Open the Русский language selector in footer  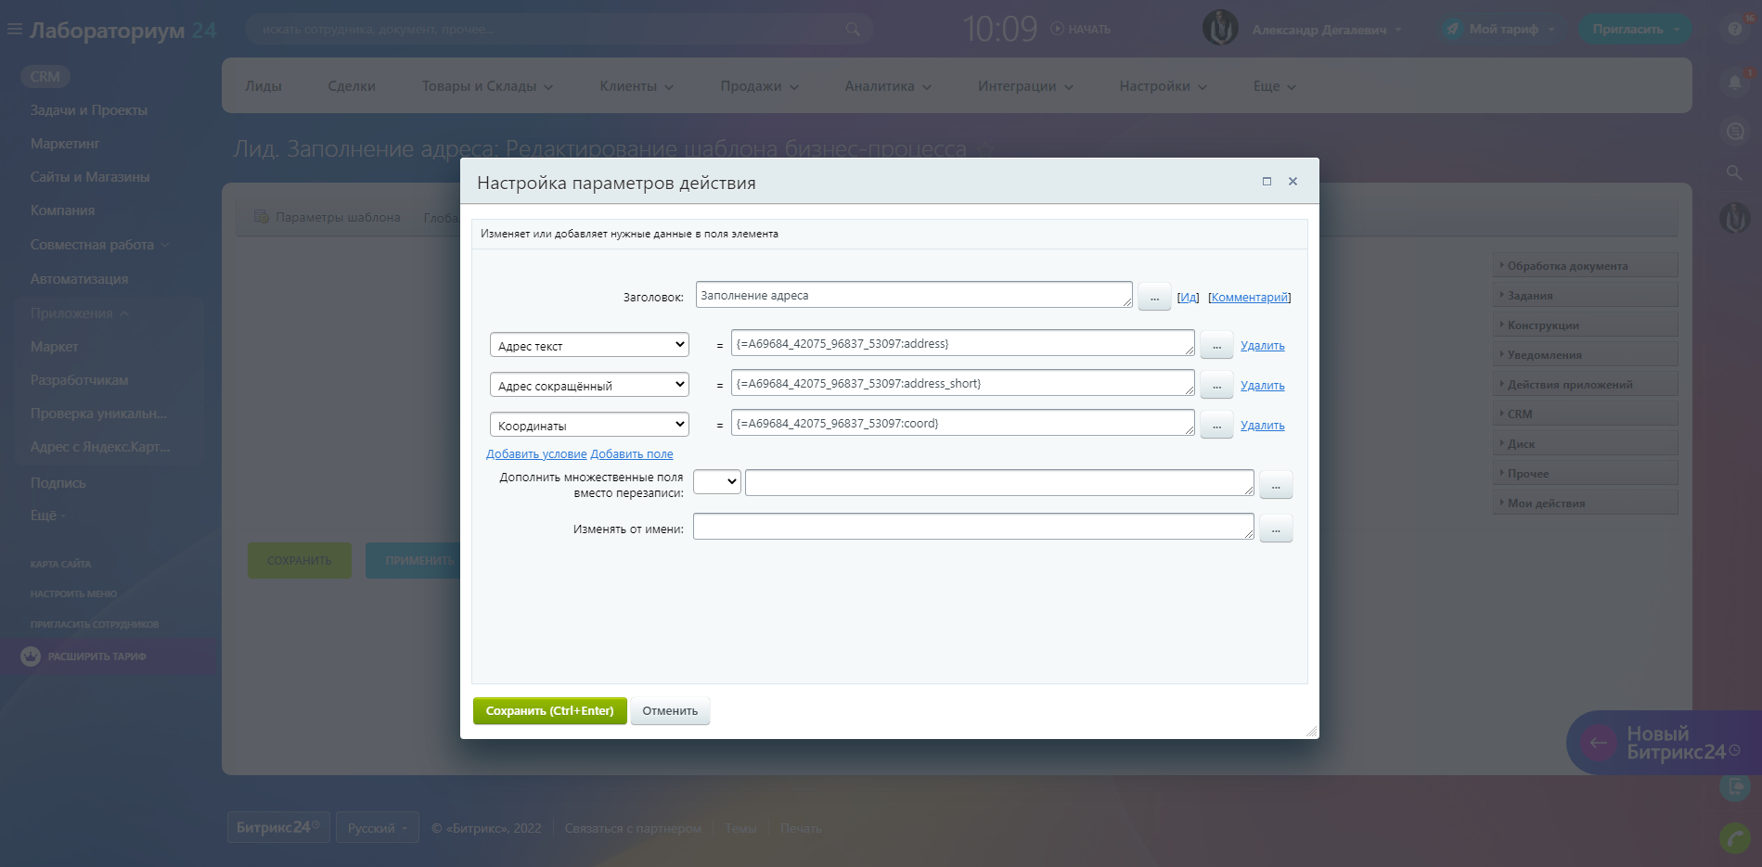tap(377, 828)
